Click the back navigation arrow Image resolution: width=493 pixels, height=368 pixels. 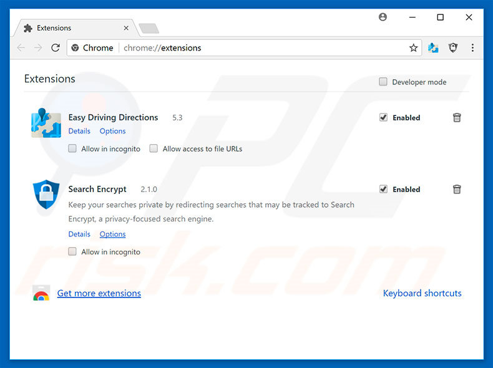coord(21,48)
